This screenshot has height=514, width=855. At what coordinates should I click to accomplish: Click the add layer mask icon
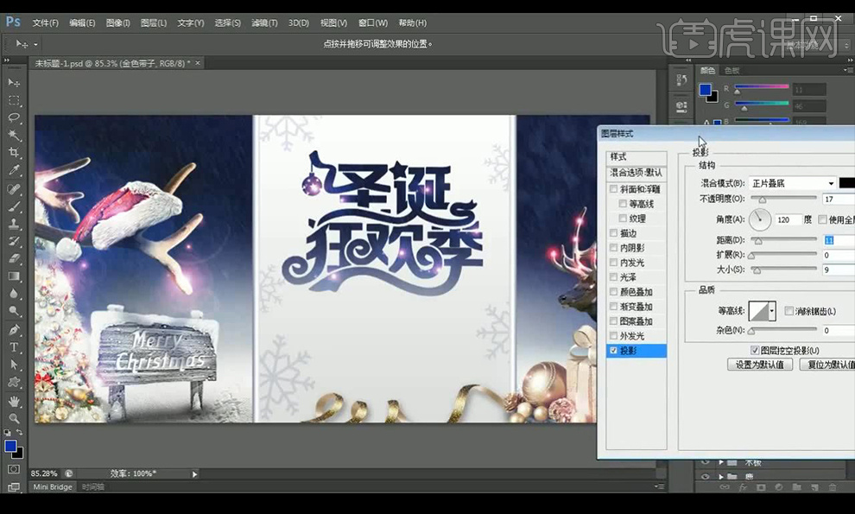tap(761, 486)
